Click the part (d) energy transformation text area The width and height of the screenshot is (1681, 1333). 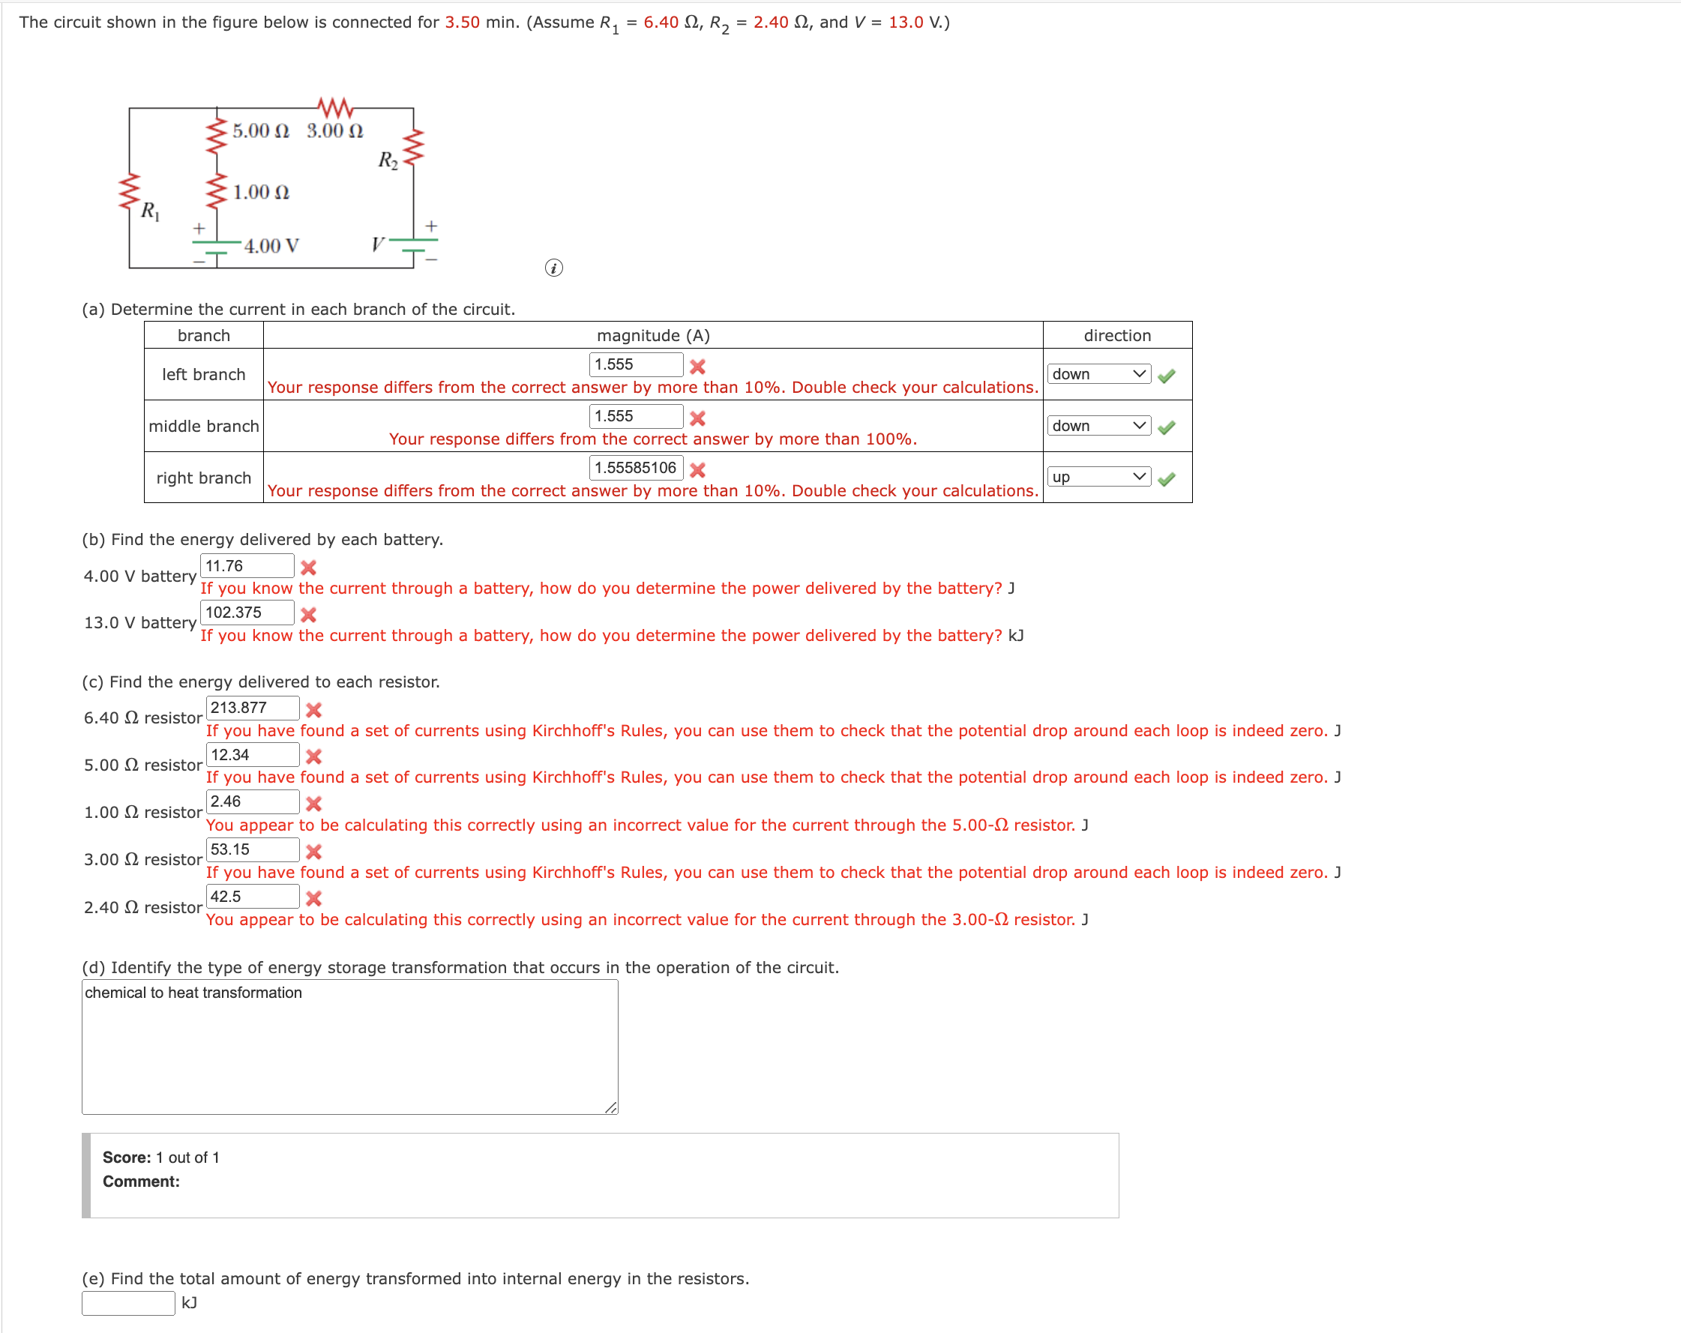(350, 1047)
